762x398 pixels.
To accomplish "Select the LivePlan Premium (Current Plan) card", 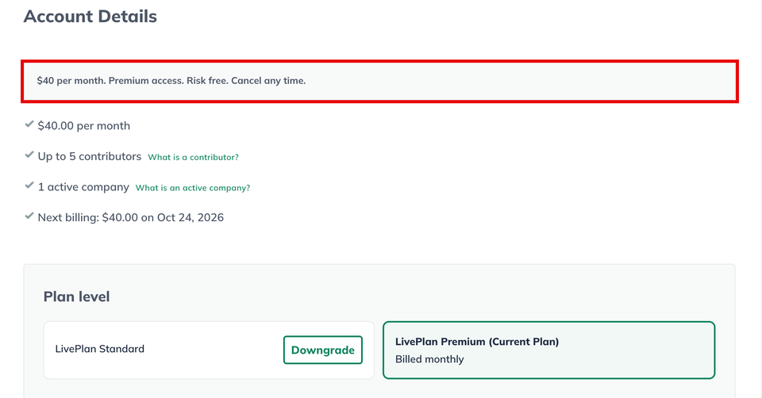I will click(x=548, y=350).
